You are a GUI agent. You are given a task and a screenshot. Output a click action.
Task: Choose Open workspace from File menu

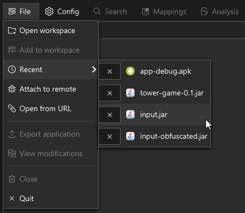(51, 30)
